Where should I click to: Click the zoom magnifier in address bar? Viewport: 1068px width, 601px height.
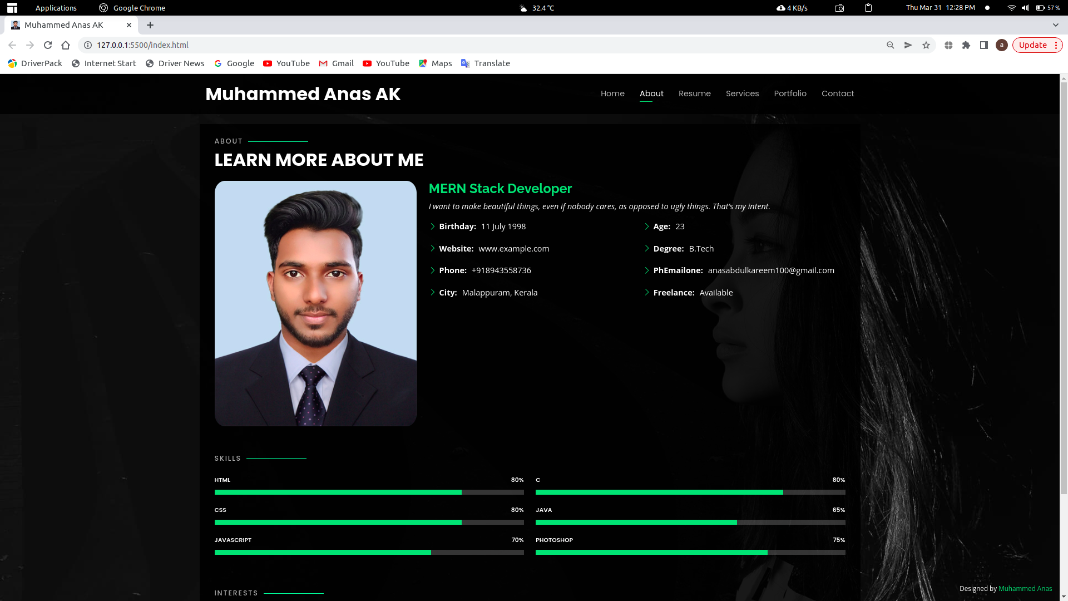tap(891, 45)
